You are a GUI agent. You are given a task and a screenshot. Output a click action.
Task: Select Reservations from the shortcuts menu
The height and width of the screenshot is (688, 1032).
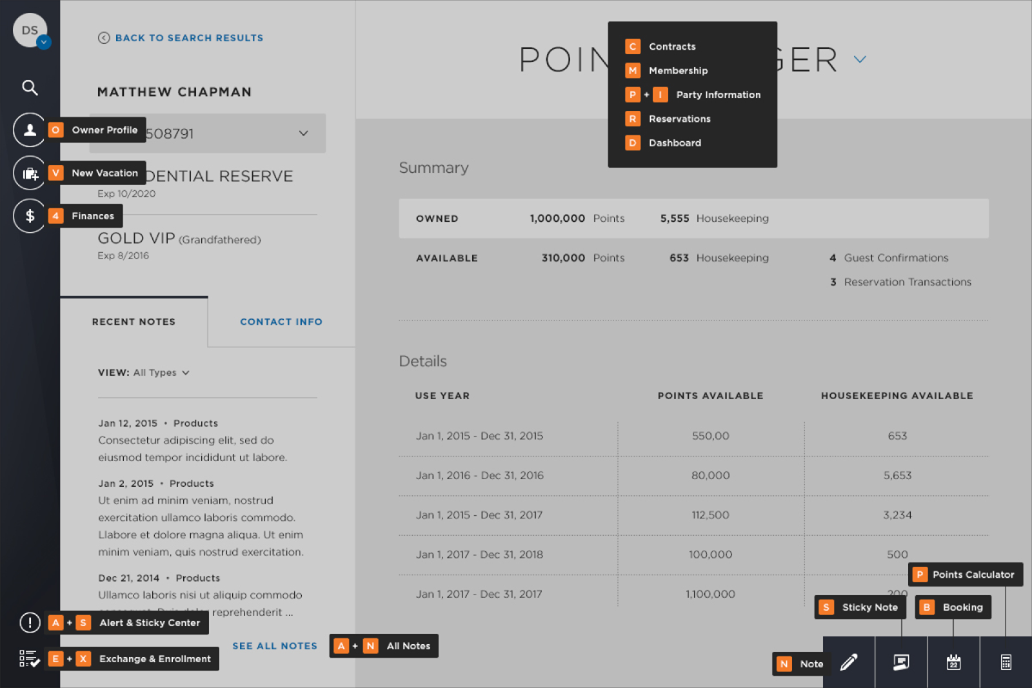(x=680, y=119)
